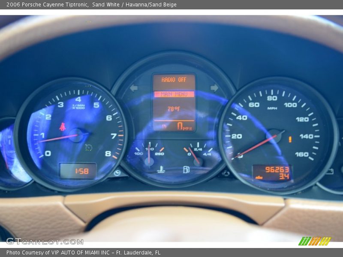Screen dimensions: 343x257
Task: Click the 20 mark on the speedometer
Action: coord(237,136)
